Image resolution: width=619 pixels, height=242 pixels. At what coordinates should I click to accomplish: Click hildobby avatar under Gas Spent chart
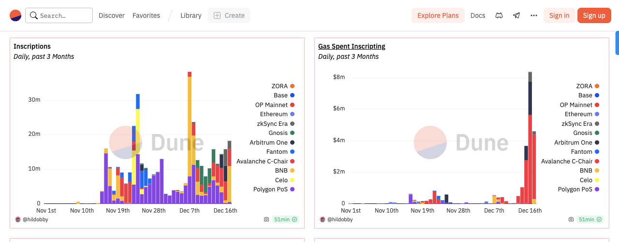[x=323, y=219]
